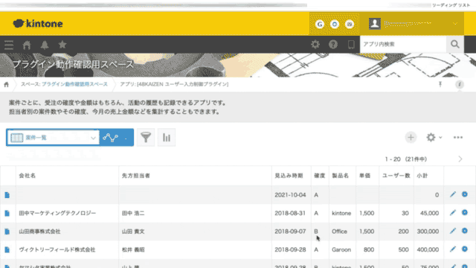Click the 1 - 20 (21件中) record count
This screenshot has height=268, width=476.
coord(406,159)
